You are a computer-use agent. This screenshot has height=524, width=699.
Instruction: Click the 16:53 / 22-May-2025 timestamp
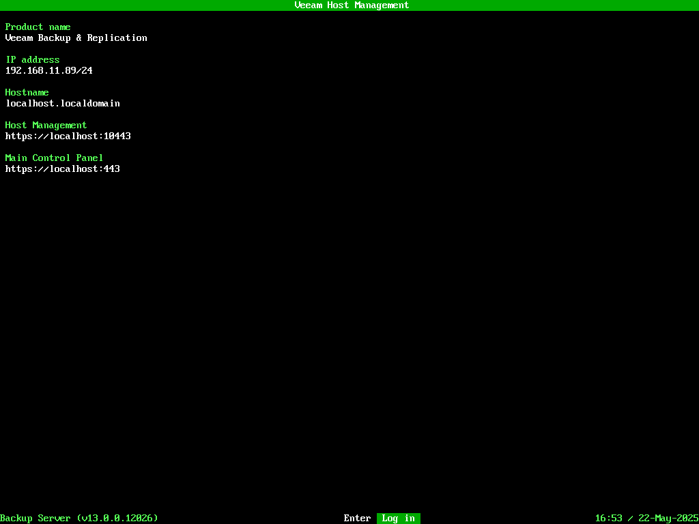pos(647,519)
